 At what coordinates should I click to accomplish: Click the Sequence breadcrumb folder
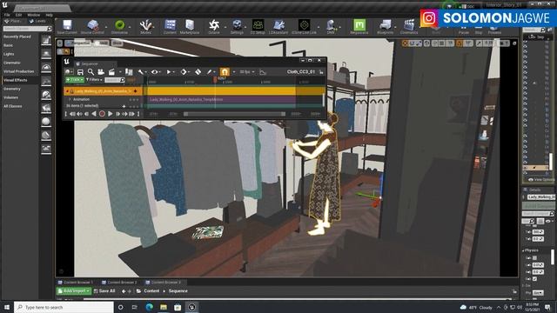point(178,291)
